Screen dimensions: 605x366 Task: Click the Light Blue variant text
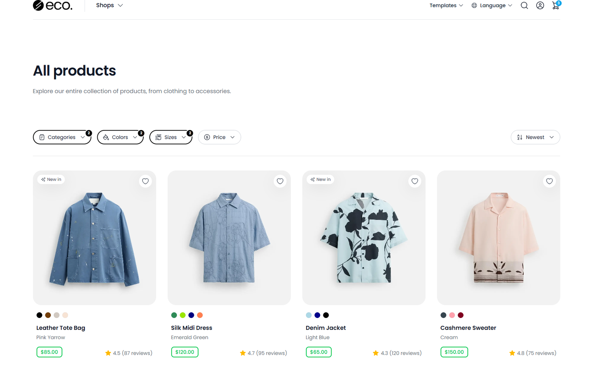pyautogui.click(x=318, y=337)
